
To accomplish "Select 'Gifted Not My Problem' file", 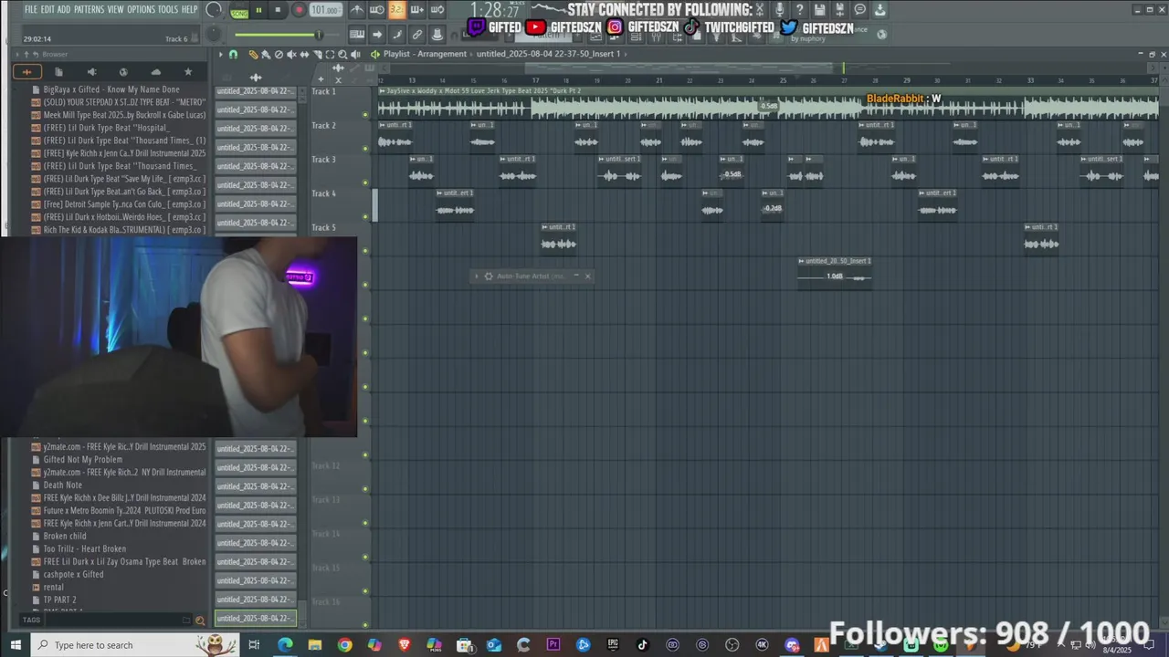I will (x=83, y=460).
